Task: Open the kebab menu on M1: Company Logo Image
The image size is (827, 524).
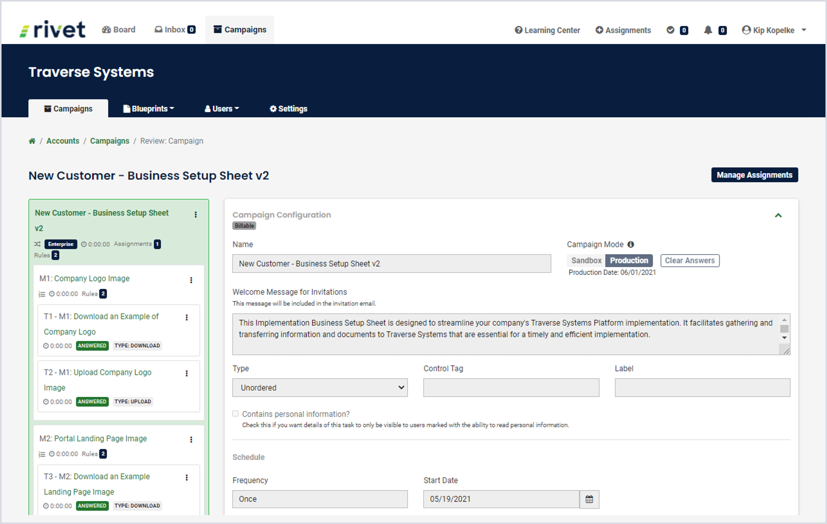Action: [191, 280]
